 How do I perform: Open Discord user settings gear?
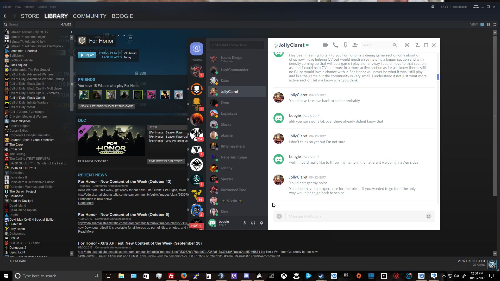pos(261,223)
